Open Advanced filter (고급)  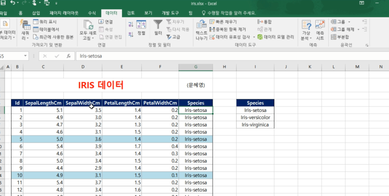[x=173, y=37]
